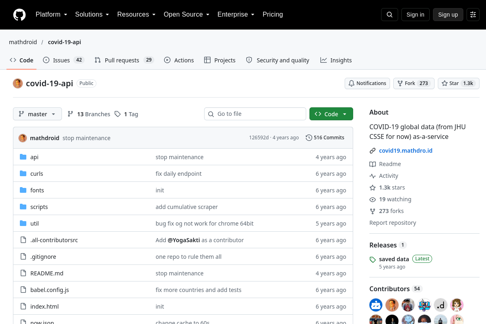Expand the Solutions menu
The width and height of the screenshot is (486, 324).
point(92,15)
